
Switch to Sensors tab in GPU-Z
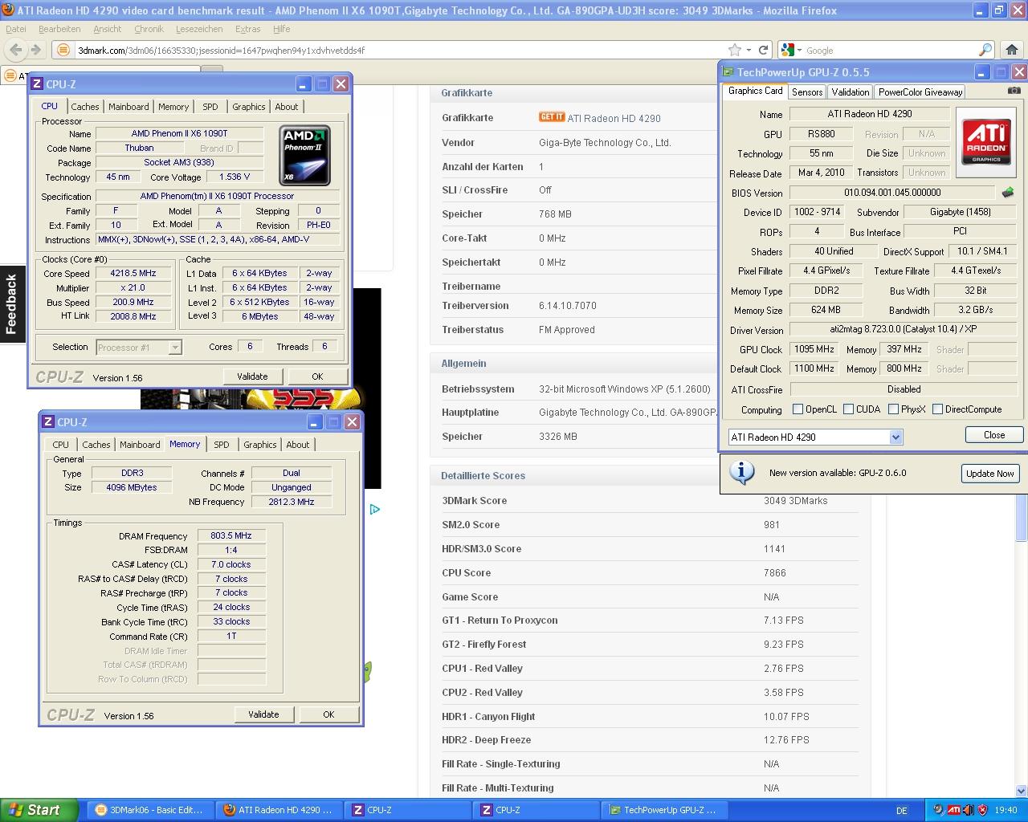tap(807, 92)
